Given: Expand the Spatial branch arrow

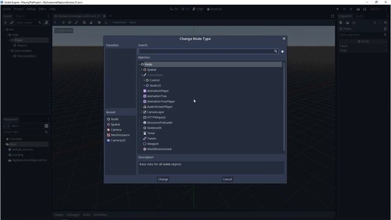Looking at the screenshot, I should point(142,70).
